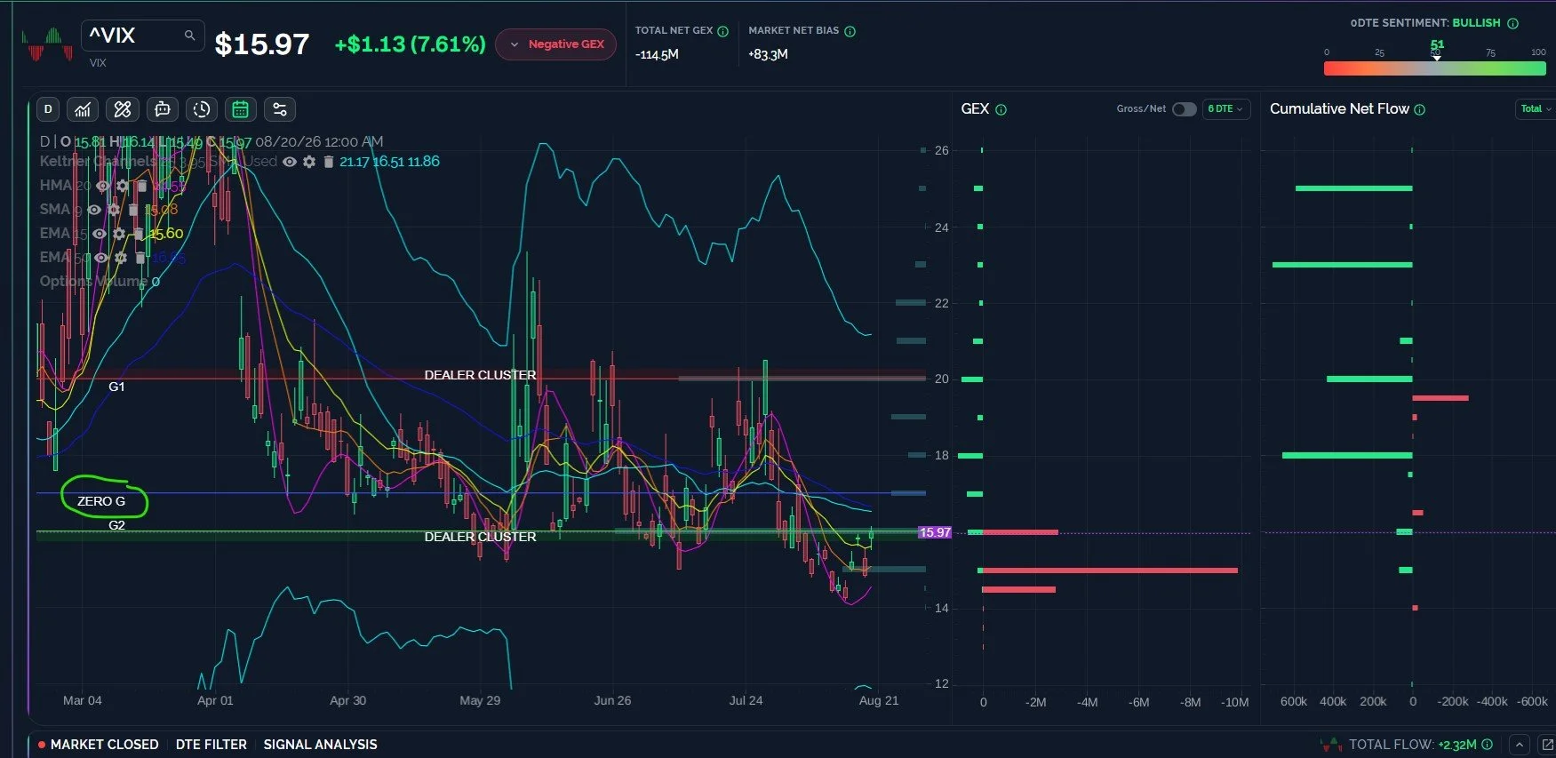This screenshot has height=758, width=1556.
Task: Click the search magnifier in the ticker box
Action: click(x=189, y=36)
